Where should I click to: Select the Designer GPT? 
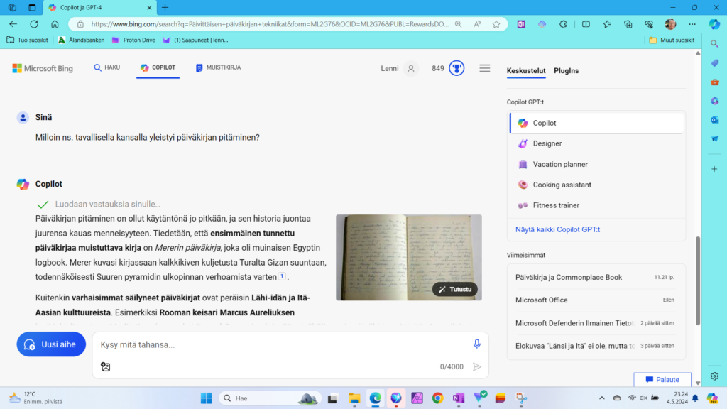(596, 143)
